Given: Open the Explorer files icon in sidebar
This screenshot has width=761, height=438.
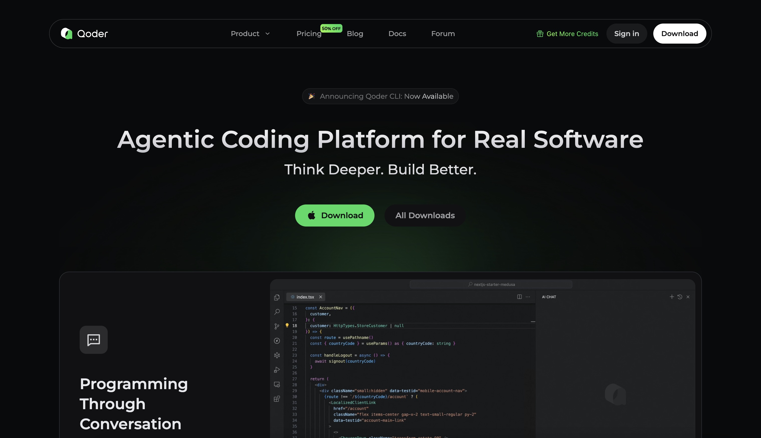Looking at the screenshot, I should pos(277,297).
